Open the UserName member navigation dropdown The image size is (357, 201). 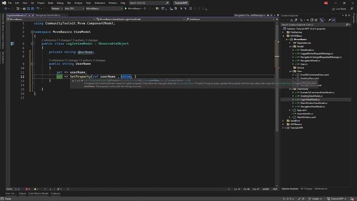[x=230, y=20]
